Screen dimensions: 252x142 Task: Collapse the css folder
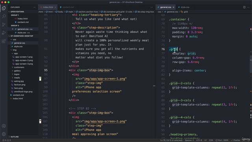tap(15, 39)
